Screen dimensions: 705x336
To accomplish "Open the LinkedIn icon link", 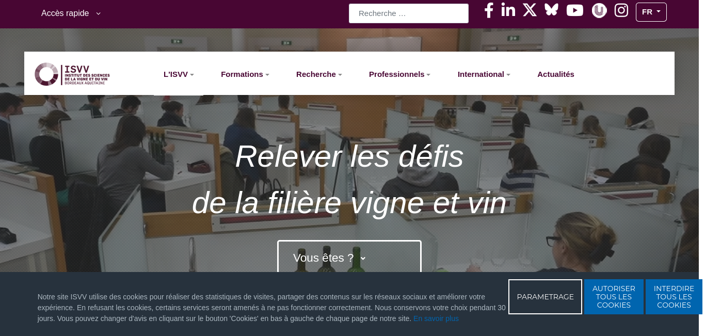I will click(508, 10).
